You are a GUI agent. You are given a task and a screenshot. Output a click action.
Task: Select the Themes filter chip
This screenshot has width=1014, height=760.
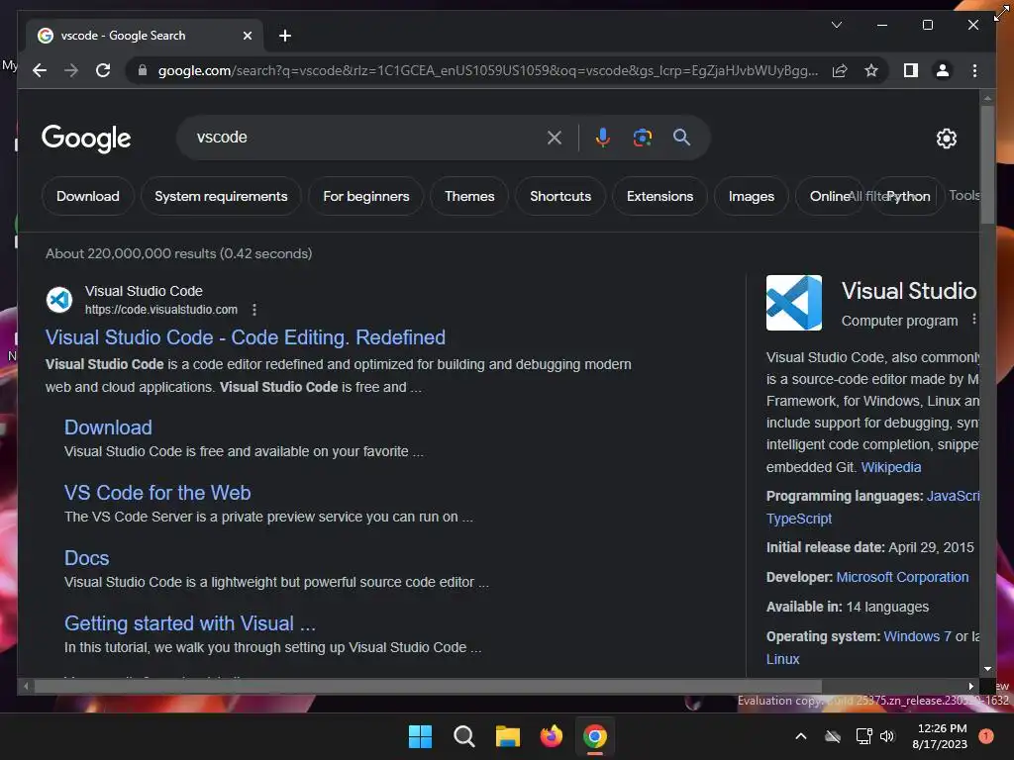(x=469, y=196)
